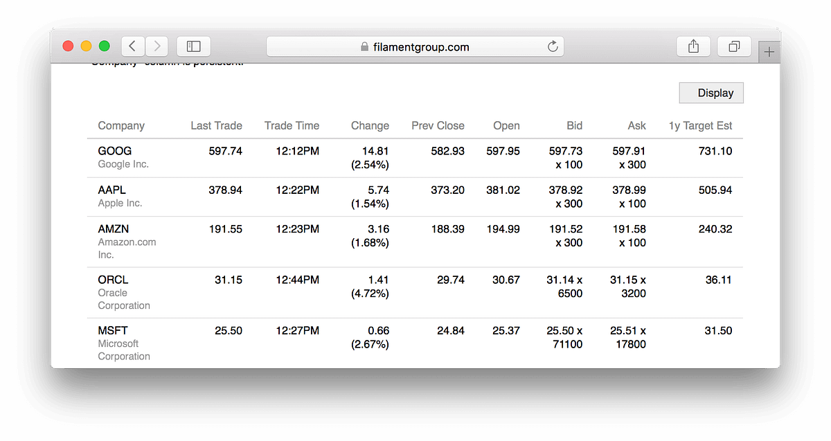Click the filamentgroup.com address bar
Screen dimensions: 831x441
415,46
